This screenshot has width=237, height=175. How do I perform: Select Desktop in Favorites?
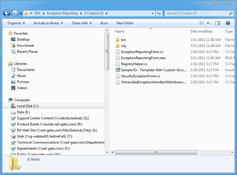pyautogui.click(x=23, y=39)
